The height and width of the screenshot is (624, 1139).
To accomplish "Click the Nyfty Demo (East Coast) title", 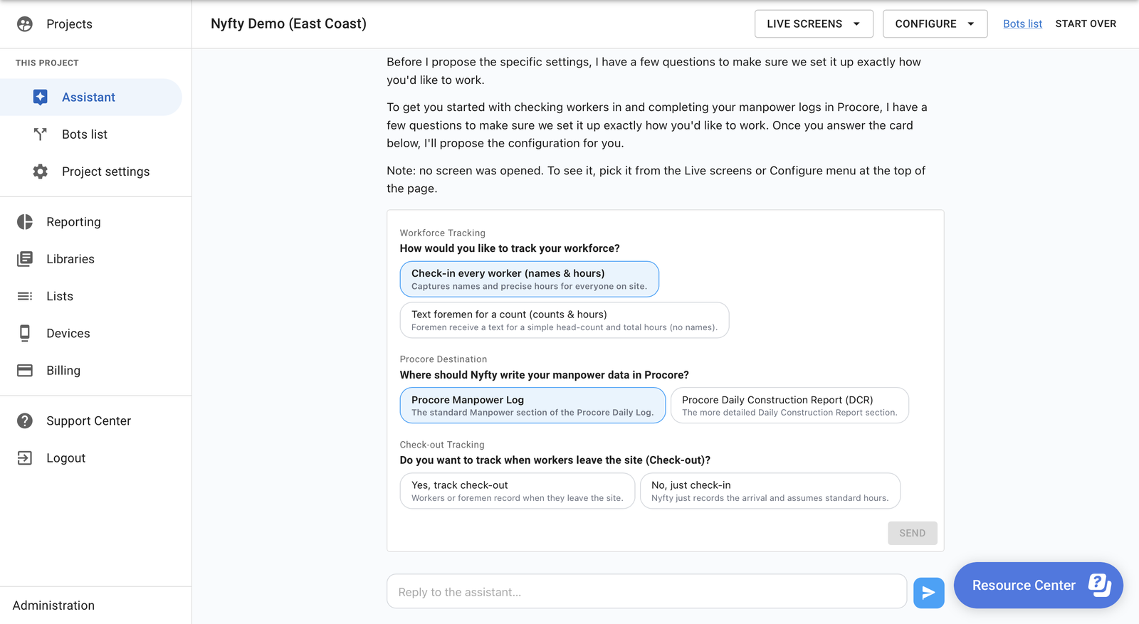I will click(288, 24).
